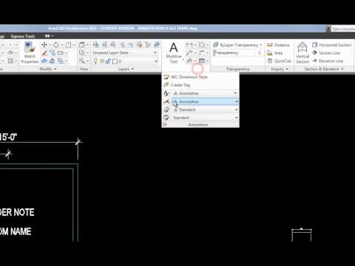Click the Horizontal Section tool

tap(331, 45)
